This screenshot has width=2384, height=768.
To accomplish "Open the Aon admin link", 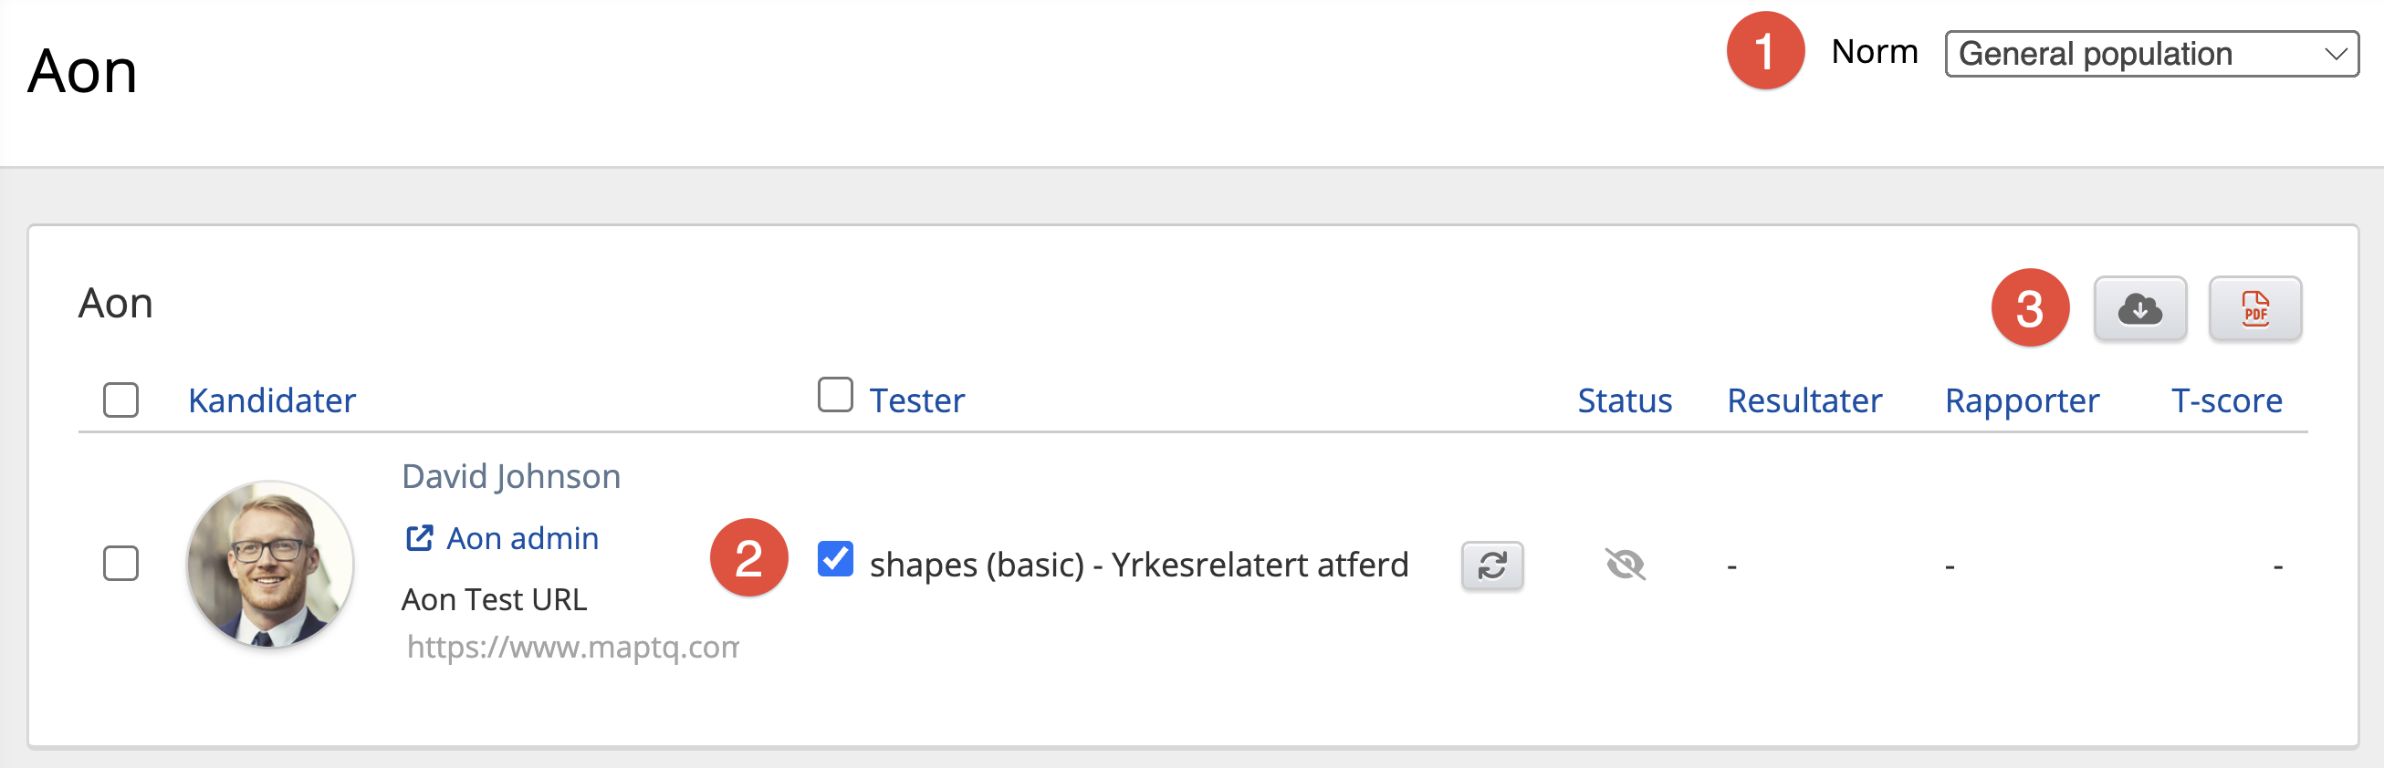I will pos(522,538).
